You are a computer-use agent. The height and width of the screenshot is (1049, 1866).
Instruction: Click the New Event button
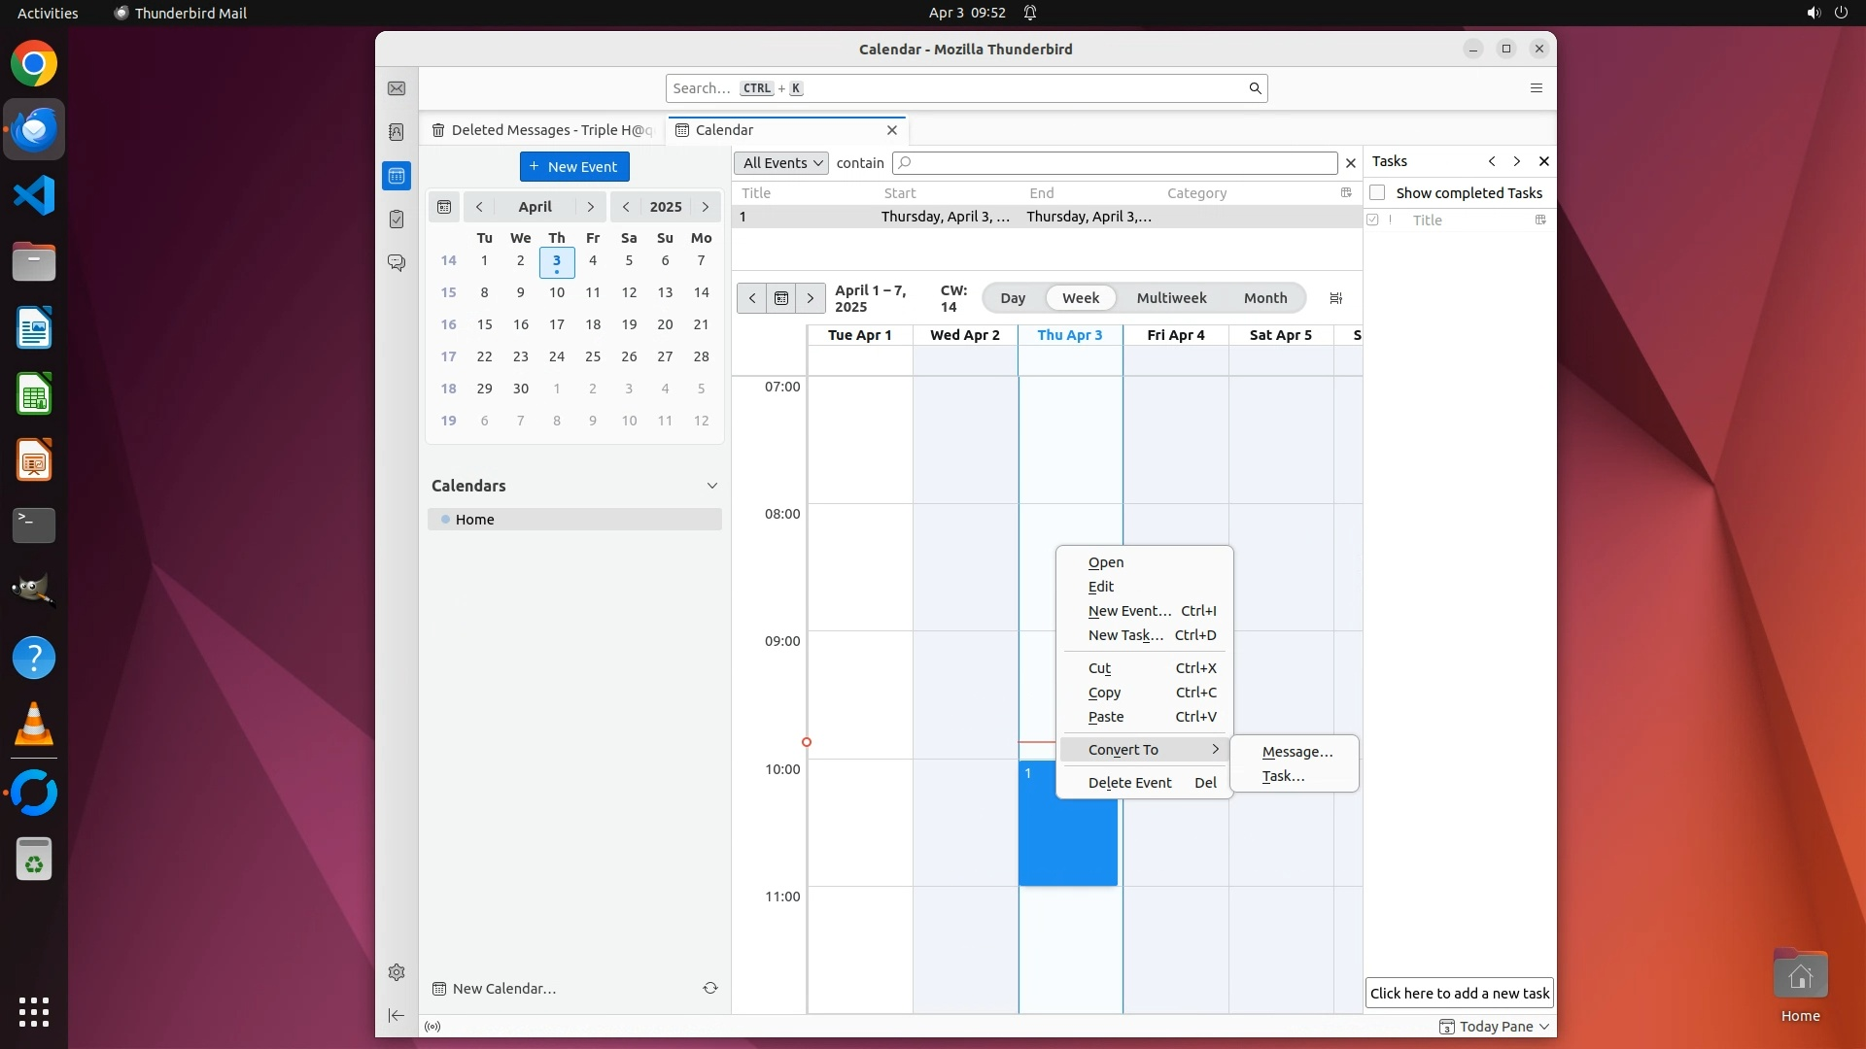pyautogui.click(x=574, y=167)
